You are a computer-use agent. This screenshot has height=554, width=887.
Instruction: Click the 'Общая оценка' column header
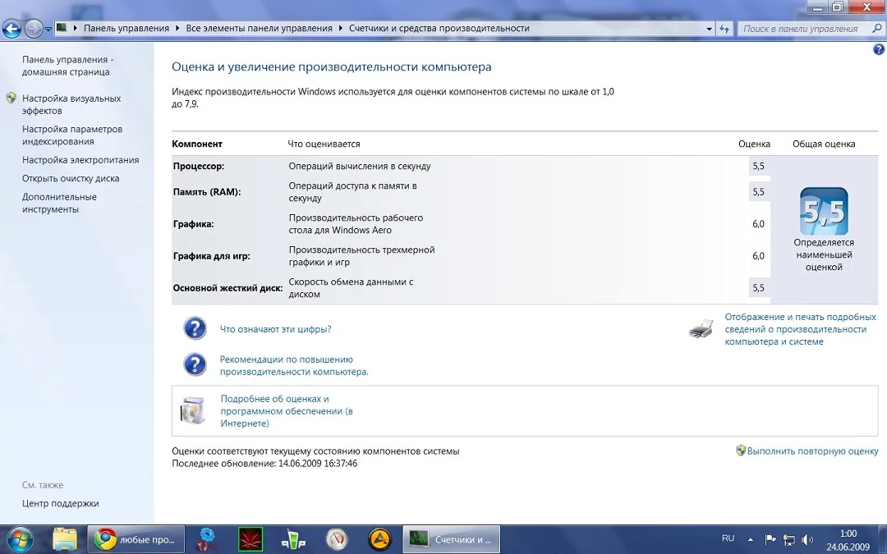[x=824, y=144]
